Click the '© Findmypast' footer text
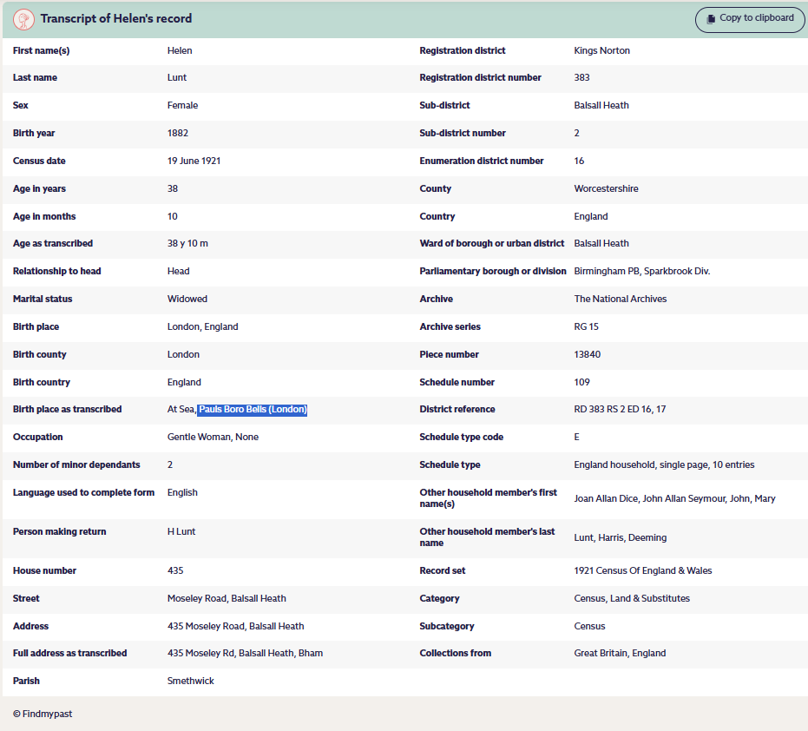Screen dimensions: 808x731 [43, 714]
